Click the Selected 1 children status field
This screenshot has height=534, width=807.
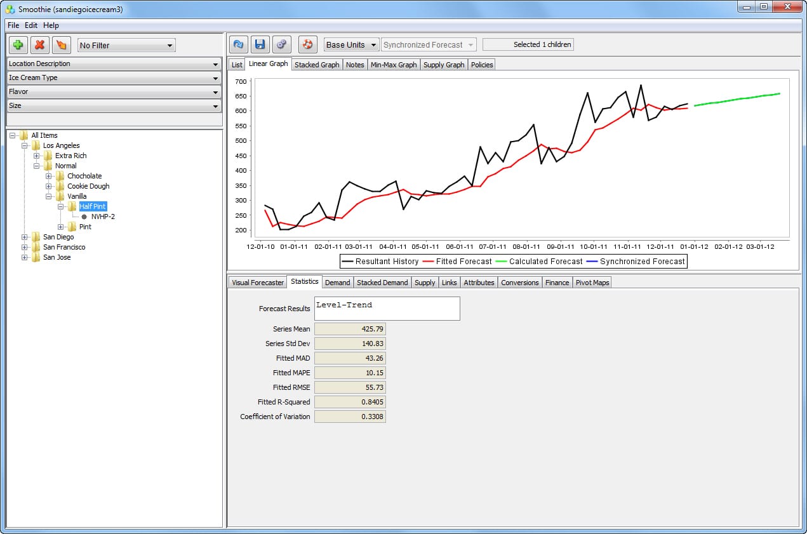[x=528, y=44]
